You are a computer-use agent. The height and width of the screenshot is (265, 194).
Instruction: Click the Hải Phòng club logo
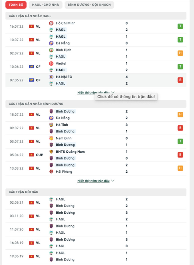click(51, 172)
